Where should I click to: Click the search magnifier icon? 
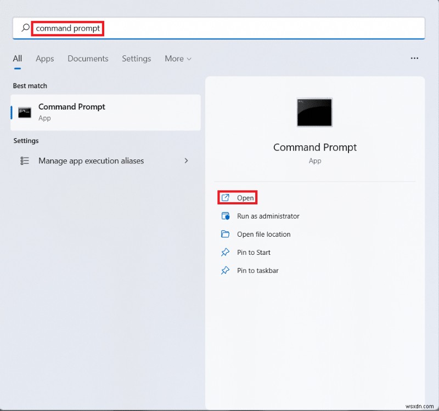(x=25, y=28)
